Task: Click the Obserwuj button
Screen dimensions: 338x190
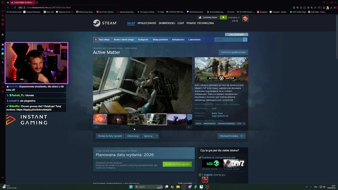Action: point(133,136)
